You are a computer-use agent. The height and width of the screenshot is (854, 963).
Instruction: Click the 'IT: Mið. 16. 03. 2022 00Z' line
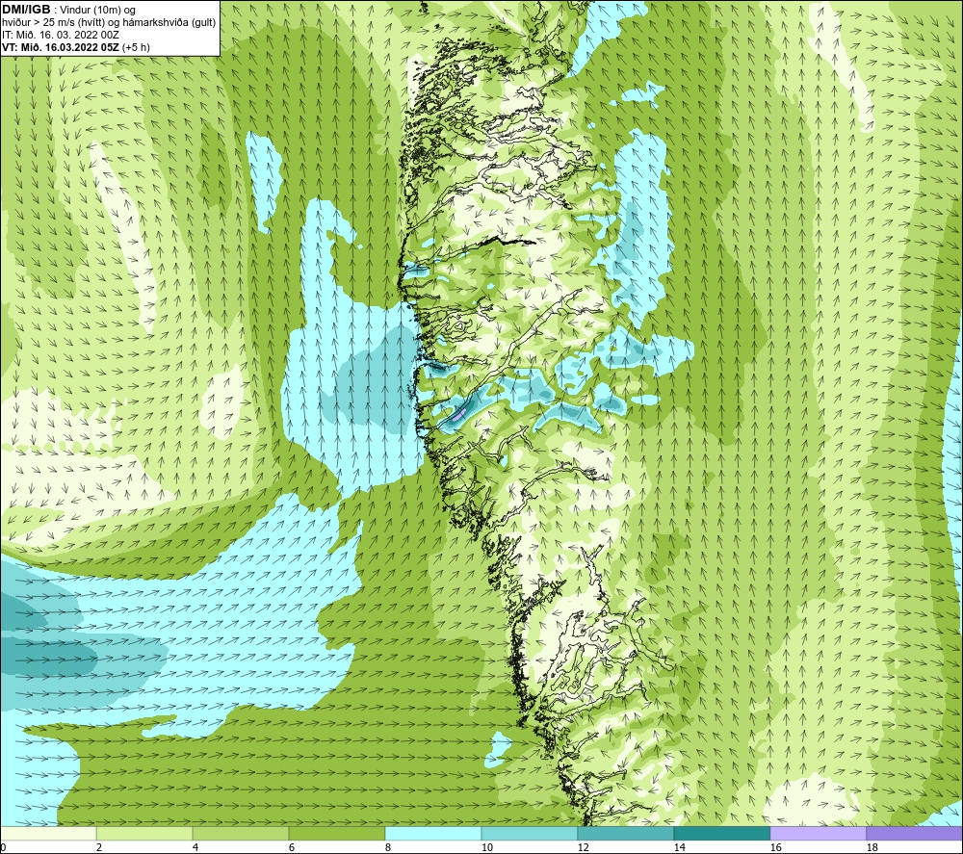click(61, 35)
